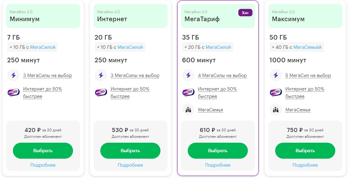Click the pre-5G icon in the Максимум plan
350x178 pixels.
click(276, 92)
